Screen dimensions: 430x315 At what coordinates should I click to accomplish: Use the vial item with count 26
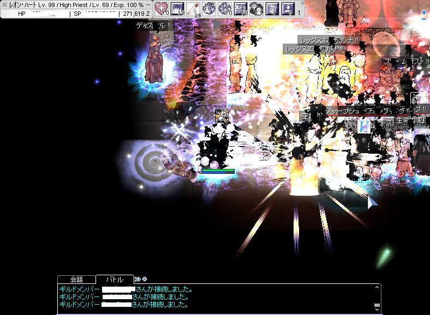pos(193,9)
